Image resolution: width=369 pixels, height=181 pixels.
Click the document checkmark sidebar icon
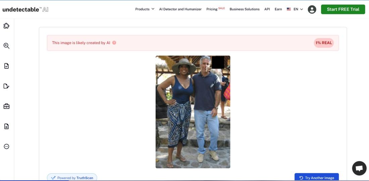[6, 66]
